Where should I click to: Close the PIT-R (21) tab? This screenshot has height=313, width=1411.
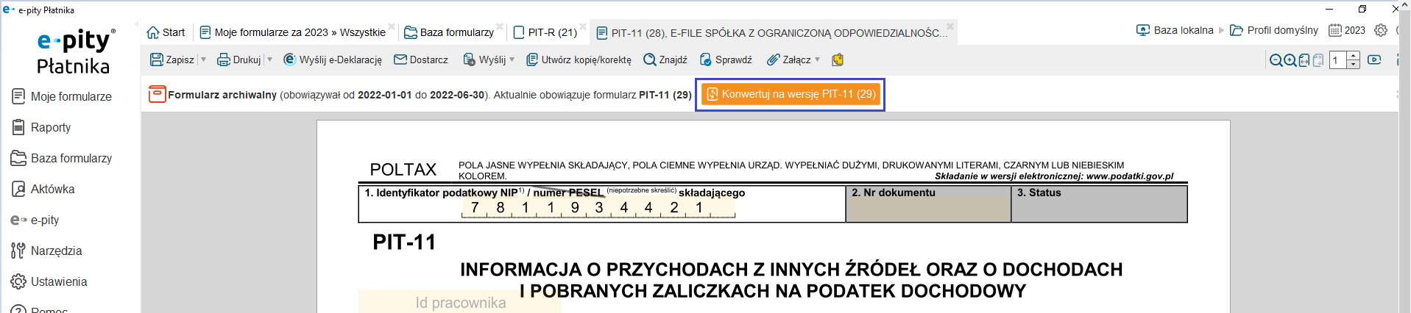[583, 27]
